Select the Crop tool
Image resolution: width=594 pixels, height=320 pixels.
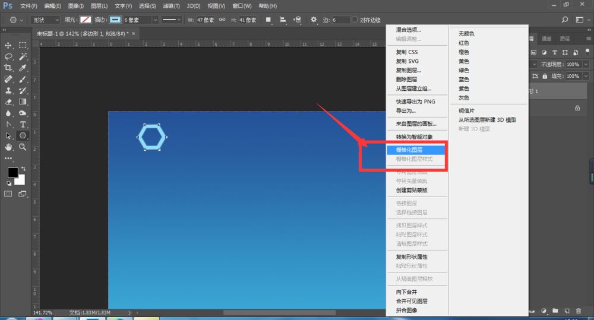8,68
